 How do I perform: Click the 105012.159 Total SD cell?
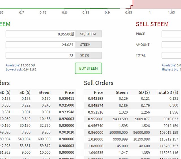(x=169, y=132)
